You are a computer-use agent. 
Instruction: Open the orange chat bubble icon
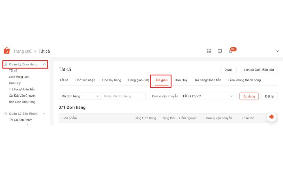[x=271, y=117]
